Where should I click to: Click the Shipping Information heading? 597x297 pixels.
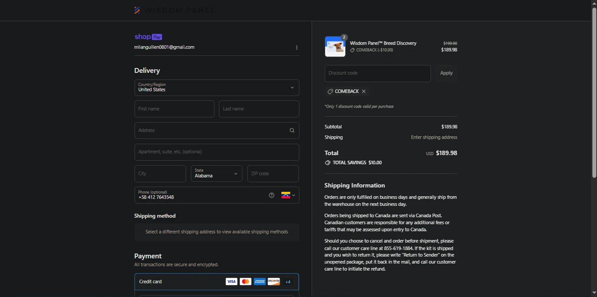(x=355, y=186)
